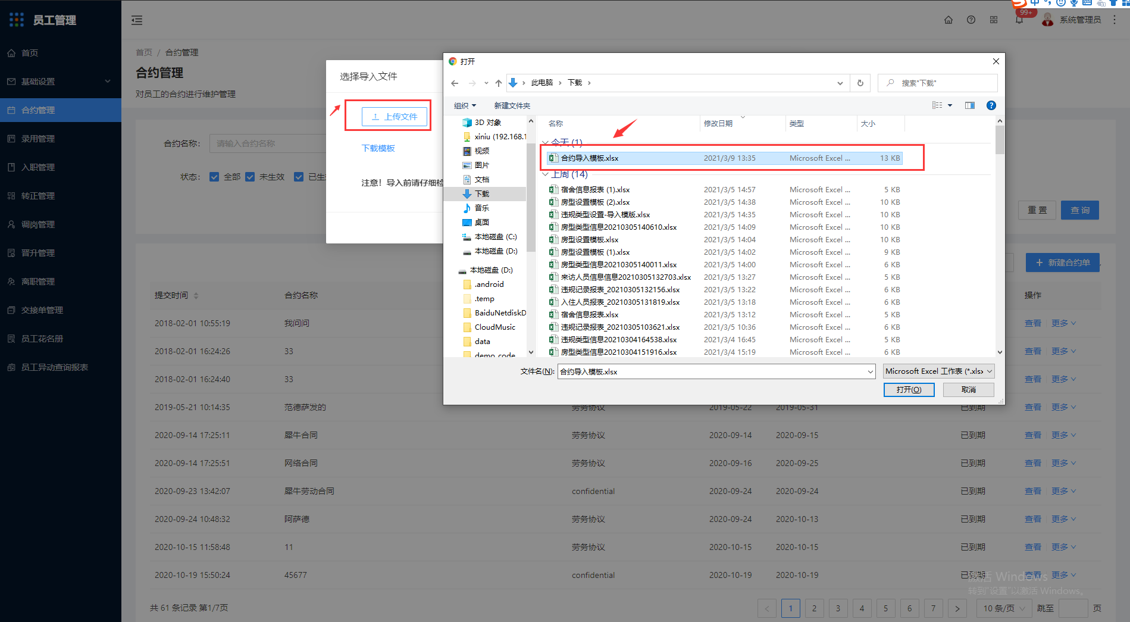Open file dialog help icon
The height and width of the screenshot is (622, 1130).
pos(991,105)
